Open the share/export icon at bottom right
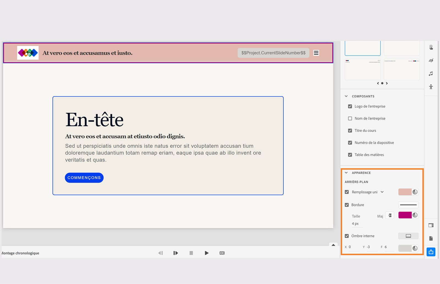Image resolution: width=440 pixels, height=284 pixels. click(x=430, y=252)
